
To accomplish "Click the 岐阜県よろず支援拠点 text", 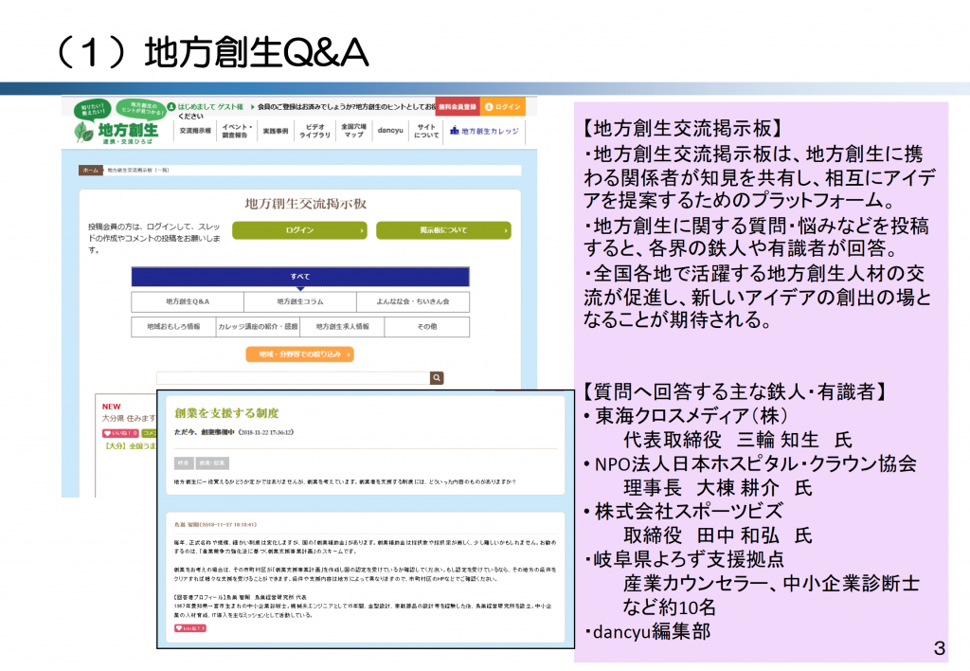I will 689,559.
